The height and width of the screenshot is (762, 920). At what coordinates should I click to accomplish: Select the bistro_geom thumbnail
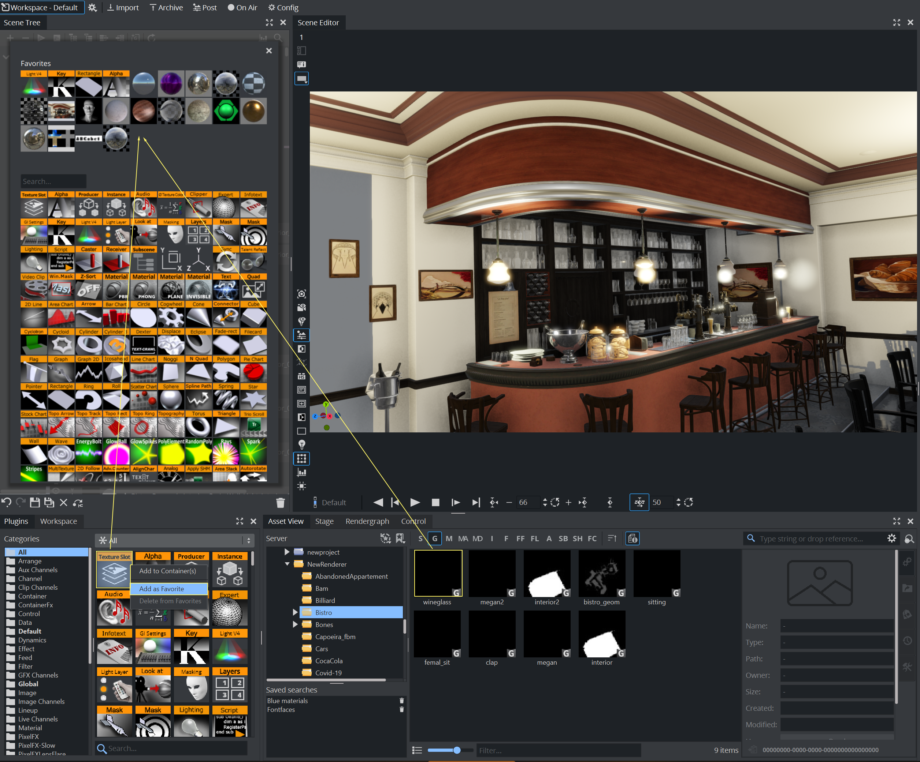602,573
